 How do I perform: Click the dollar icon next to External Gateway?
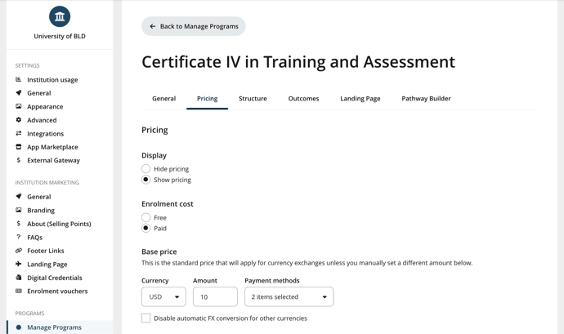coord(19,160)
